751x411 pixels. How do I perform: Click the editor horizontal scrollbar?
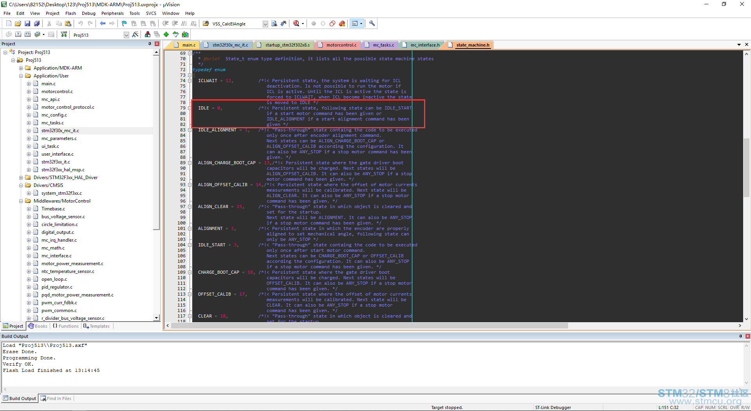(x=369, y=326)
